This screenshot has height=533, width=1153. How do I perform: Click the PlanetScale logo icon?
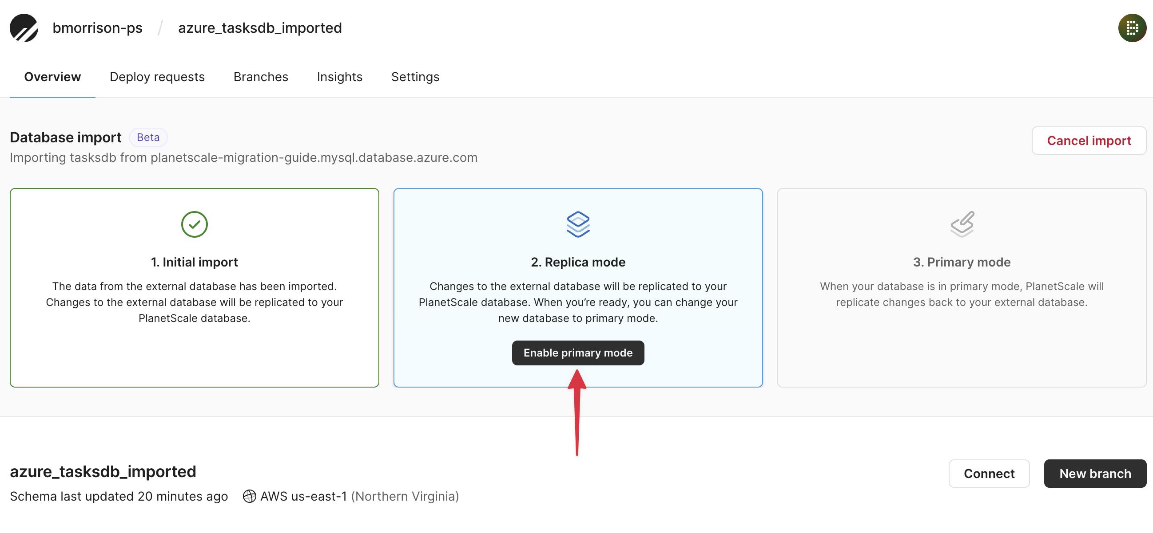pos(24,27)
